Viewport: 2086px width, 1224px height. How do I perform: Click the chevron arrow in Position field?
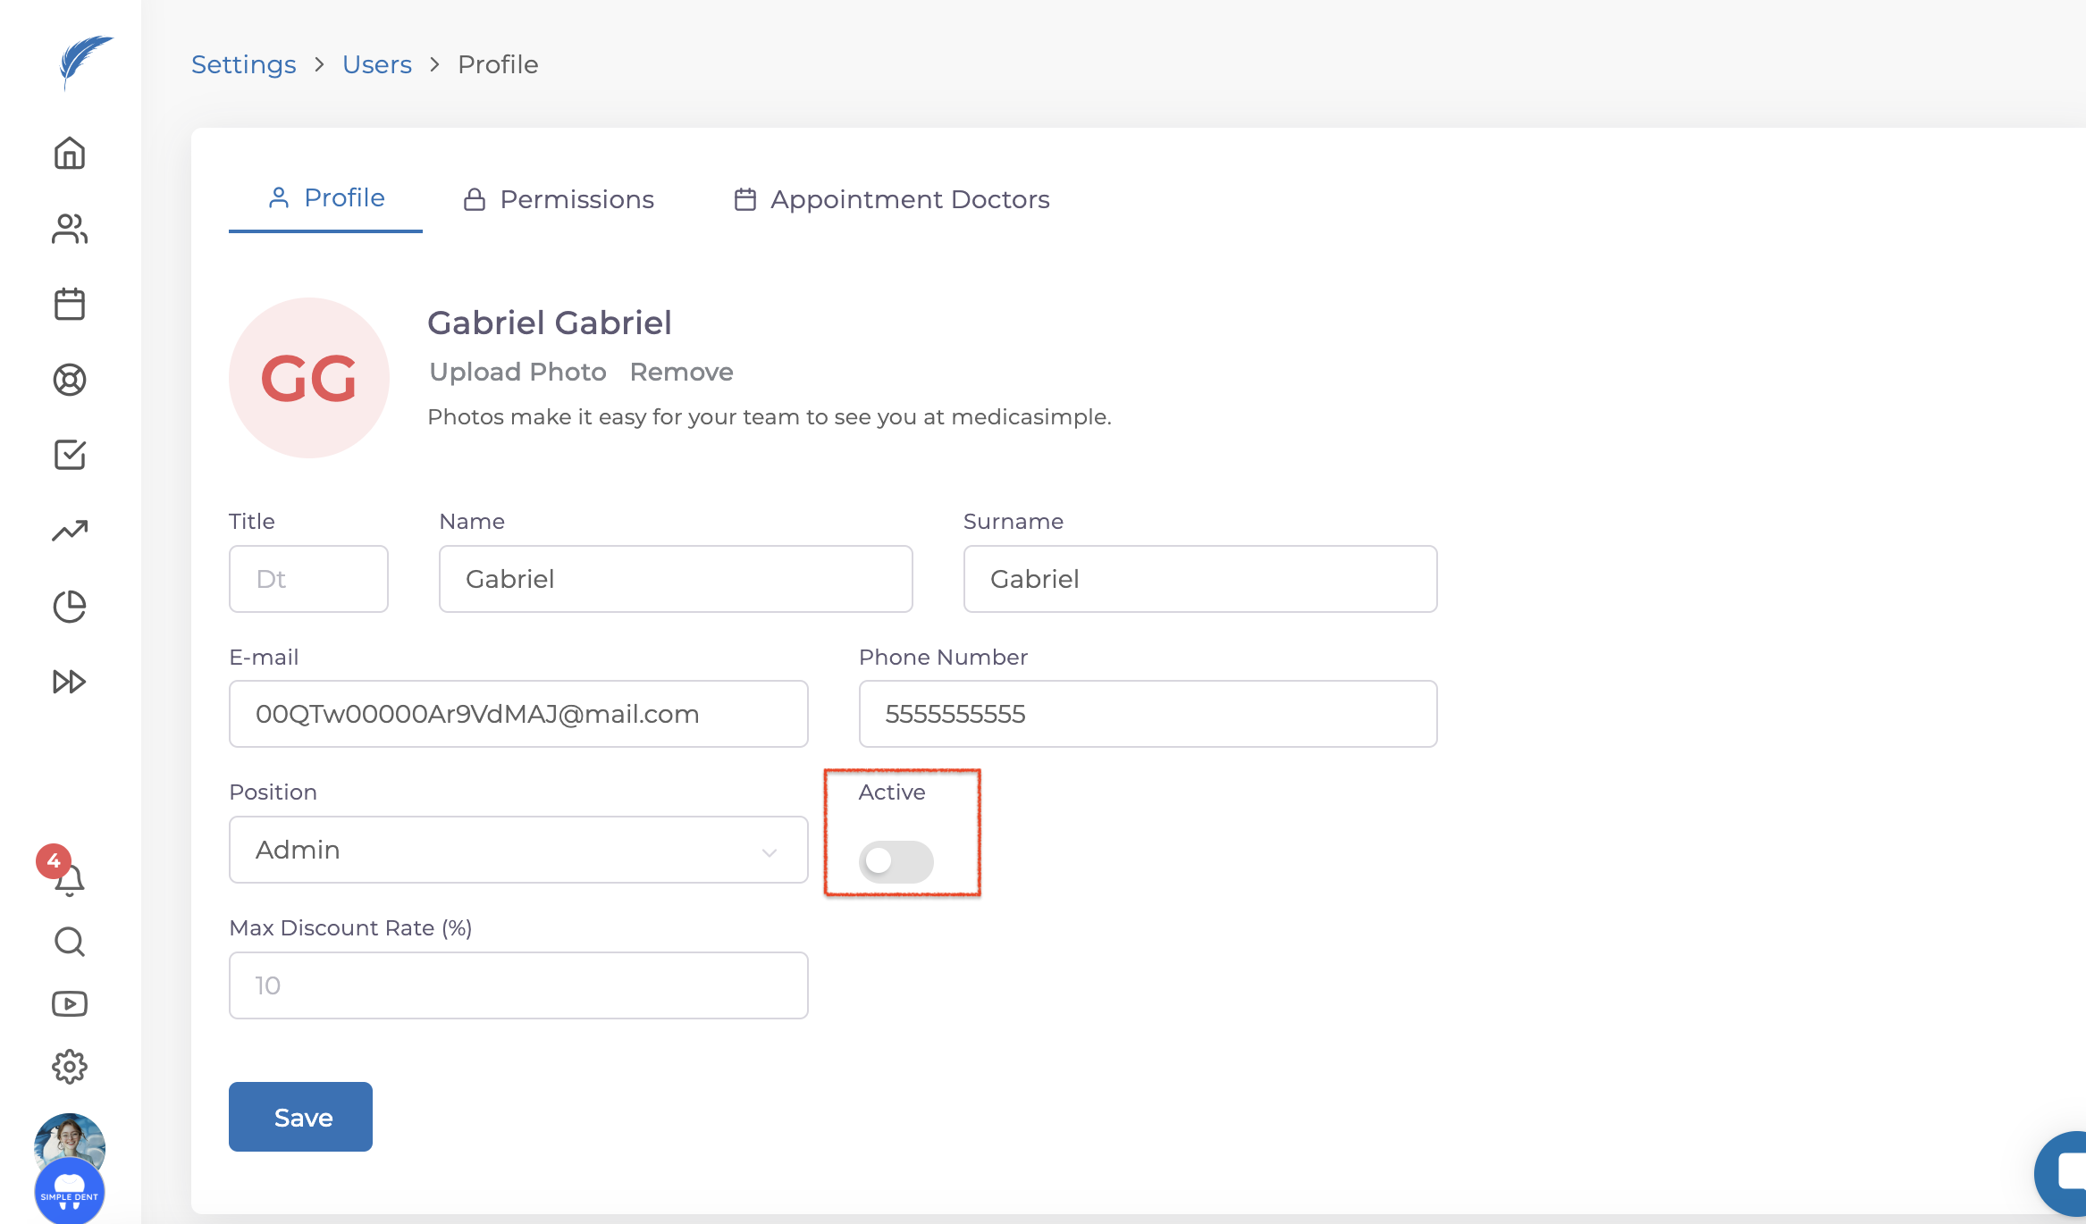770,851
